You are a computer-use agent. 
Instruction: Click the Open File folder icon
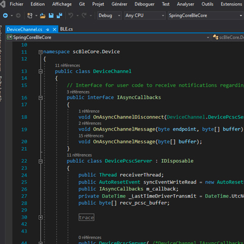pyautogui.click(x=43, y=15)
